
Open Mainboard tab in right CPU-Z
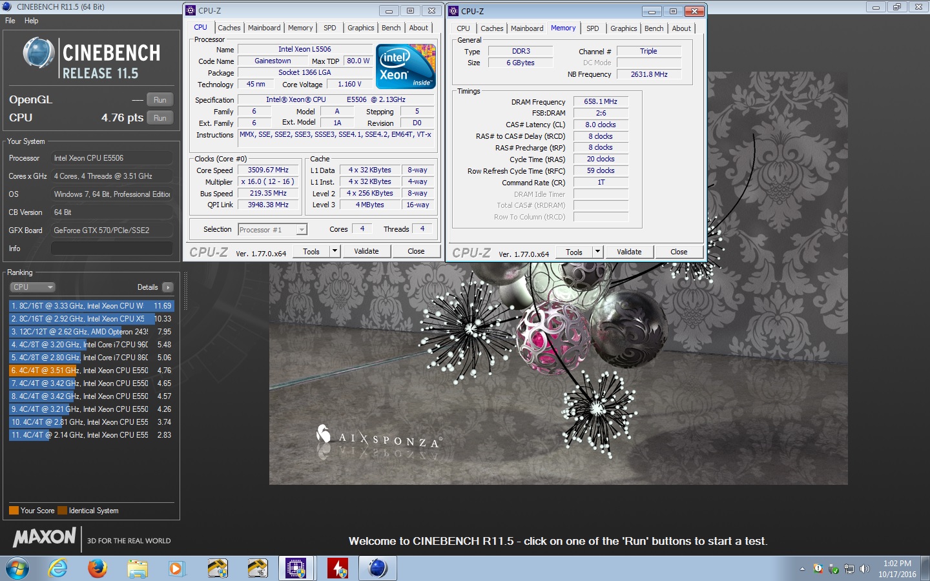527,28
